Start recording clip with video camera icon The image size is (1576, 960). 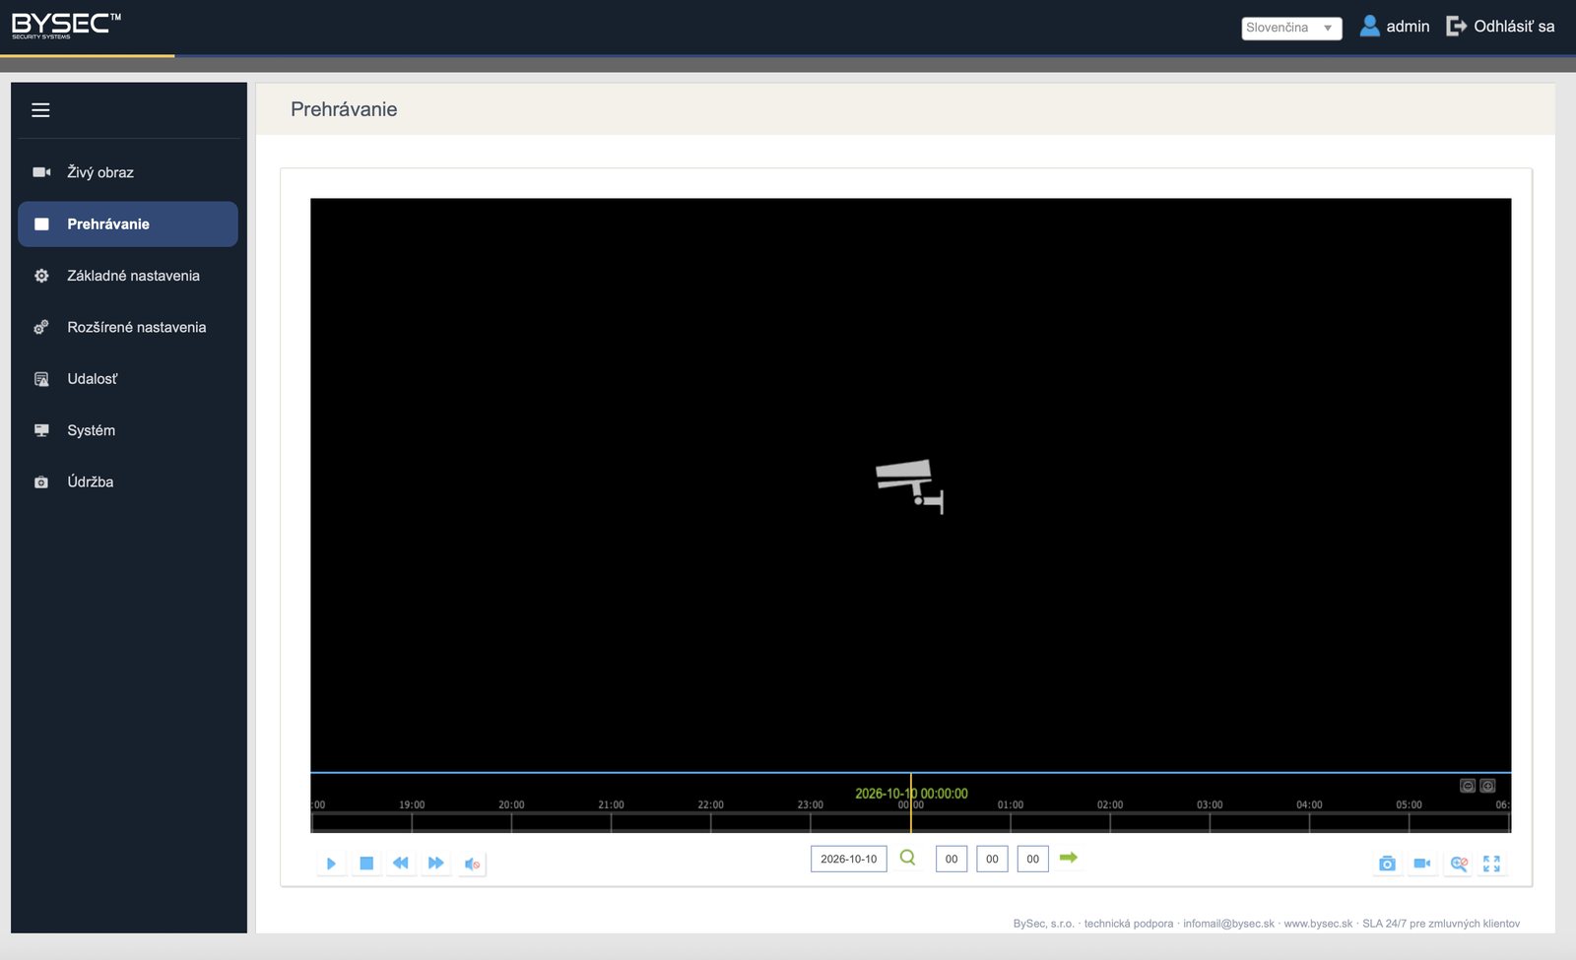pos(1422,864)
